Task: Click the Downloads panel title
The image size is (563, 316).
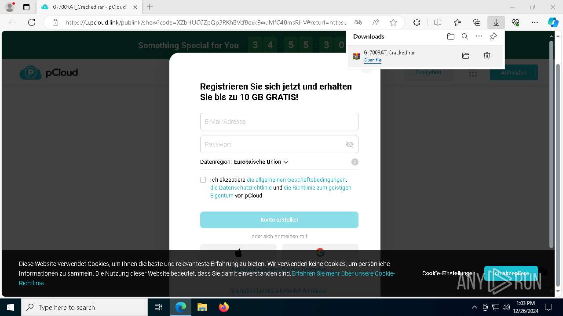Action: 369,36
